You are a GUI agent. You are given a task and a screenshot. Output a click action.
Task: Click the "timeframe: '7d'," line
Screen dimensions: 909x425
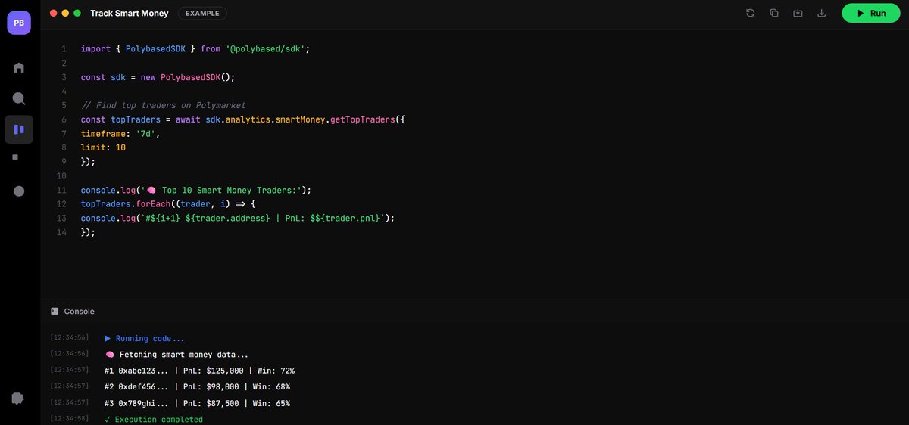[x=120, y=134]
